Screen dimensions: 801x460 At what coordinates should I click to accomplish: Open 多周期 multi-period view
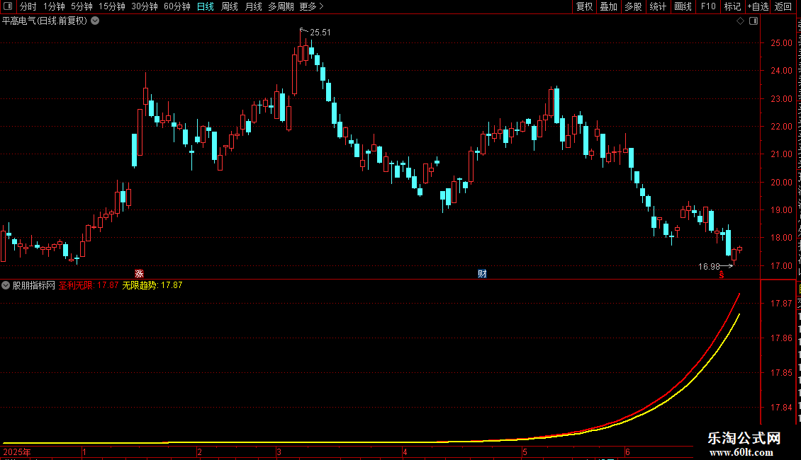pos(281,6)
